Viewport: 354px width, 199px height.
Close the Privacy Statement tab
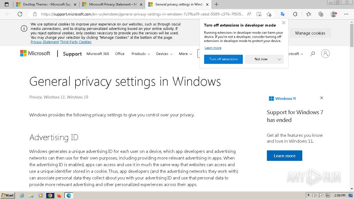pos(141,4)
